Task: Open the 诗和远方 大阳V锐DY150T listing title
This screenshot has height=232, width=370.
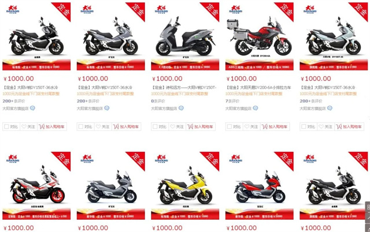Action: pyautogui.click(x=184, y=88)
